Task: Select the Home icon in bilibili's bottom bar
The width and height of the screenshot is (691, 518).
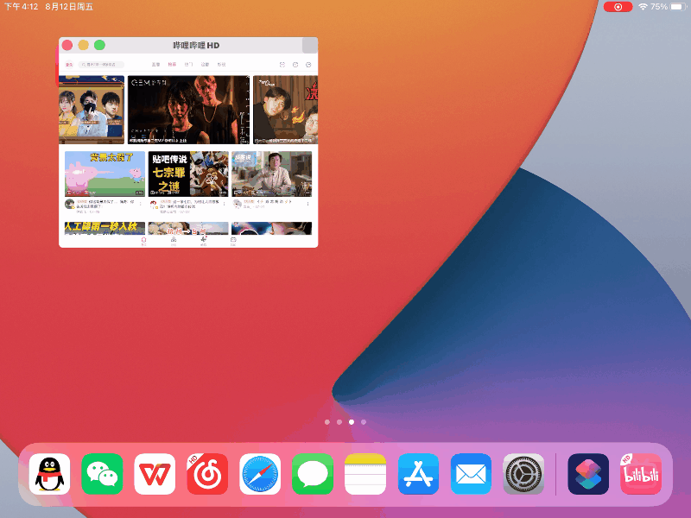Action: pos(143,238)
